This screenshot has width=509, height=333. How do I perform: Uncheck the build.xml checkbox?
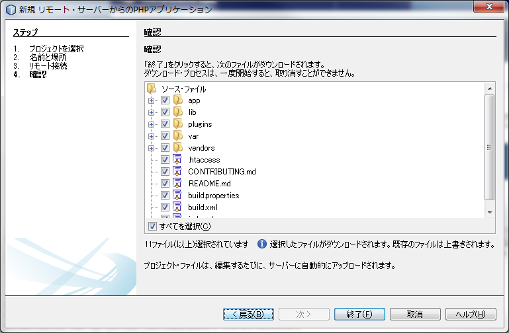[165, 207]
